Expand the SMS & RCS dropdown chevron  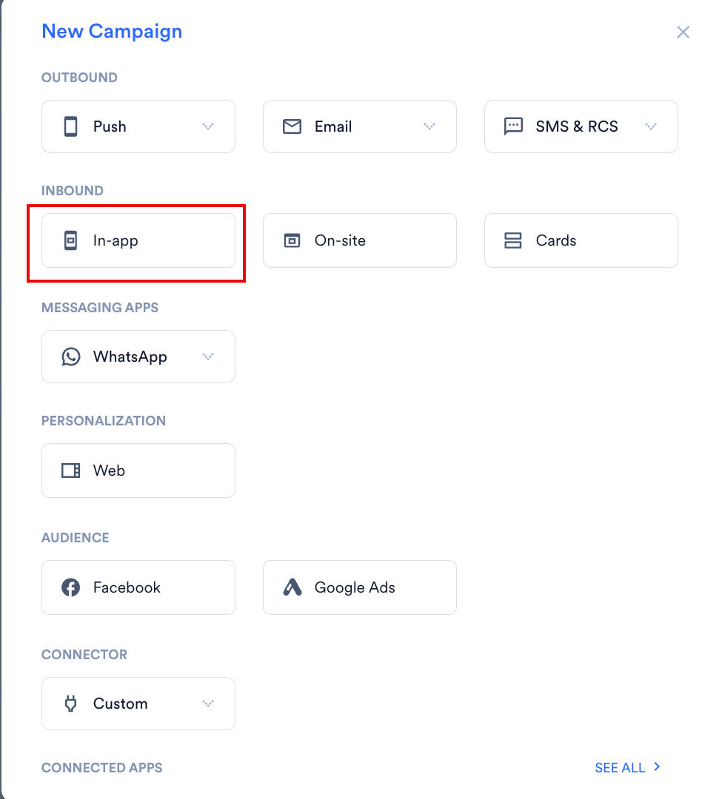pyautogui.click(x=650, y=127)
